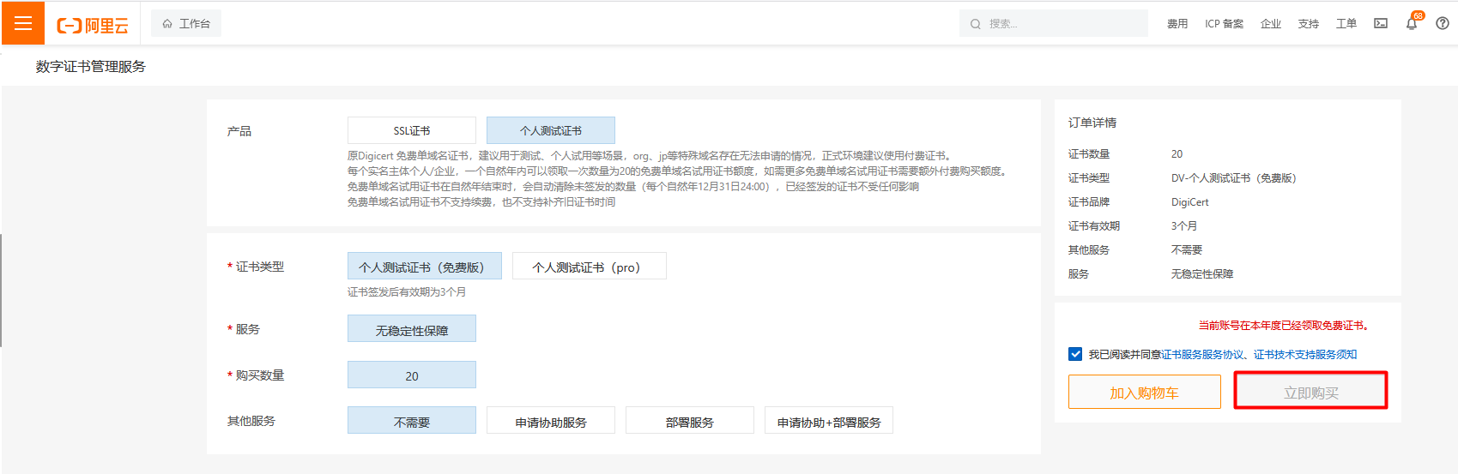This screenshot has height=474, width=1458.
Task: Choose 个人测试证书（pro）certificate type
Action: click(x=590, y=267)
